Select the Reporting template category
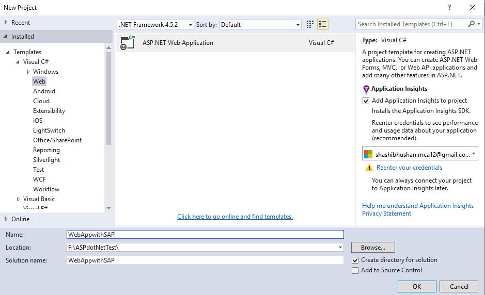Viewport: 485px width, 295px height. pos(46,150)
